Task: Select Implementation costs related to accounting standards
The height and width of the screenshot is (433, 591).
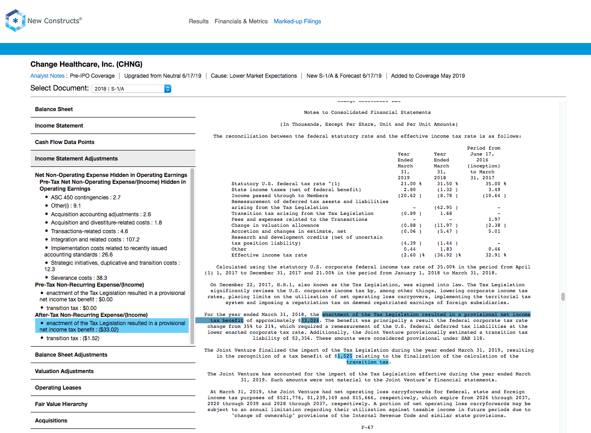Action: coord(105,251)
